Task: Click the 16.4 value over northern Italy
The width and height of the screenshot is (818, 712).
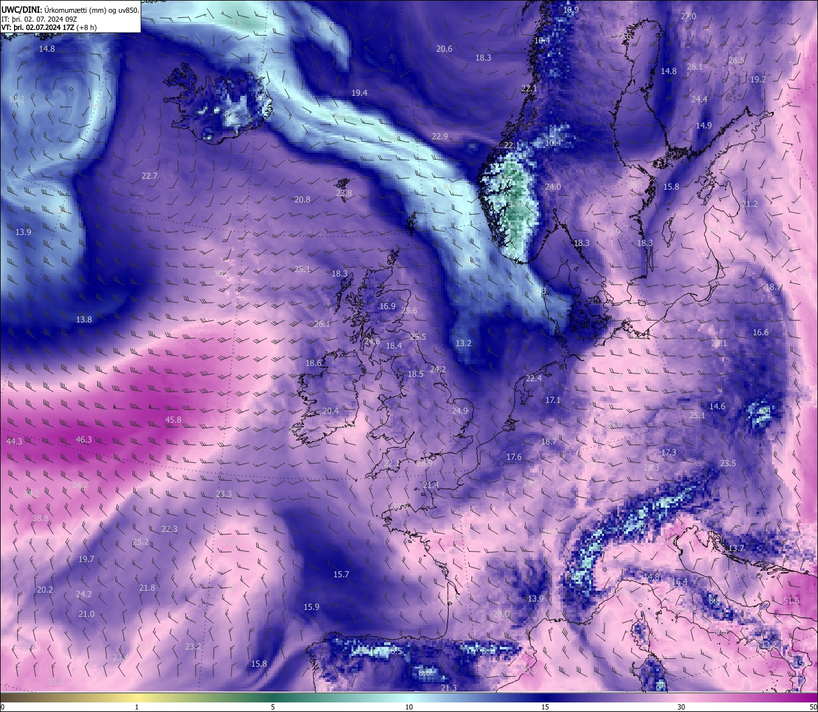Action: point(679,581)
